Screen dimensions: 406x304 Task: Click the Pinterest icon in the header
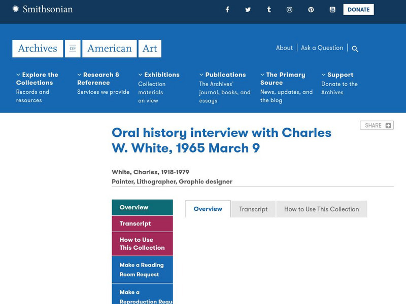(x=311, y=9)
